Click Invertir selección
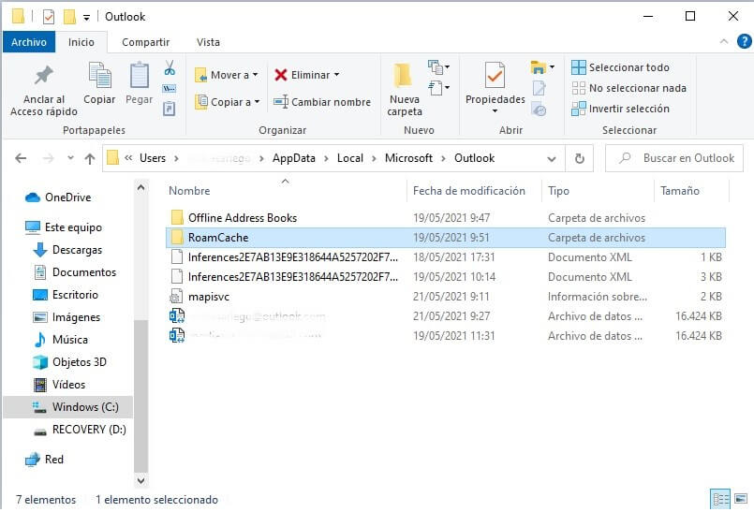 pos(620,109)
